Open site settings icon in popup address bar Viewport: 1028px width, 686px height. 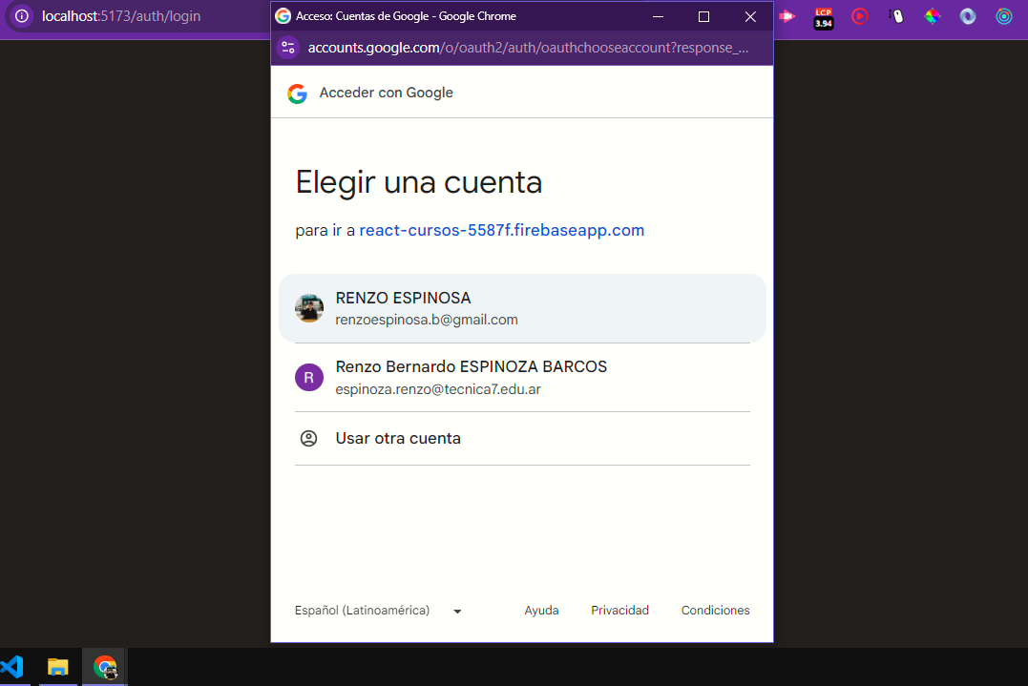[x=288, y=47]
